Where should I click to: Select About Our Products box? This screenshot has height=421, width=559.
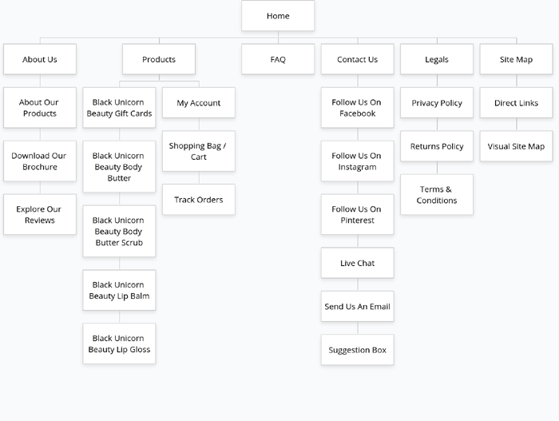point(40,108)
